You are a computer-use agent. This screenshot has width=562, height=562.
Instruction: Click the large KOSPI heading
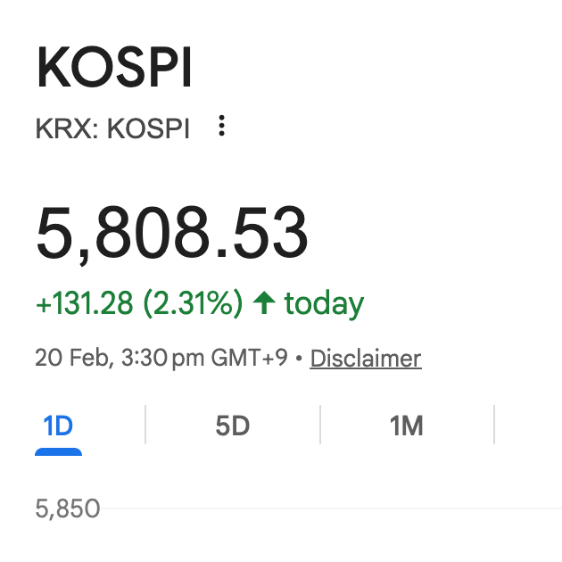(x=113, y=68)
